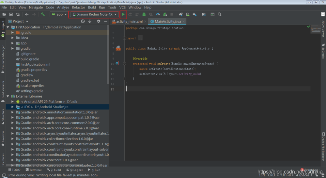
Task: Open the app run configuration dropdown
Action: [59, 14]
